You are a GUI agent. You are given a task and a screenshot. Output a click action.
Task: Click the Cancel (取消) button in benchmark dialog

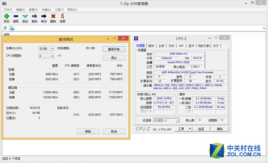coord(114,131)
